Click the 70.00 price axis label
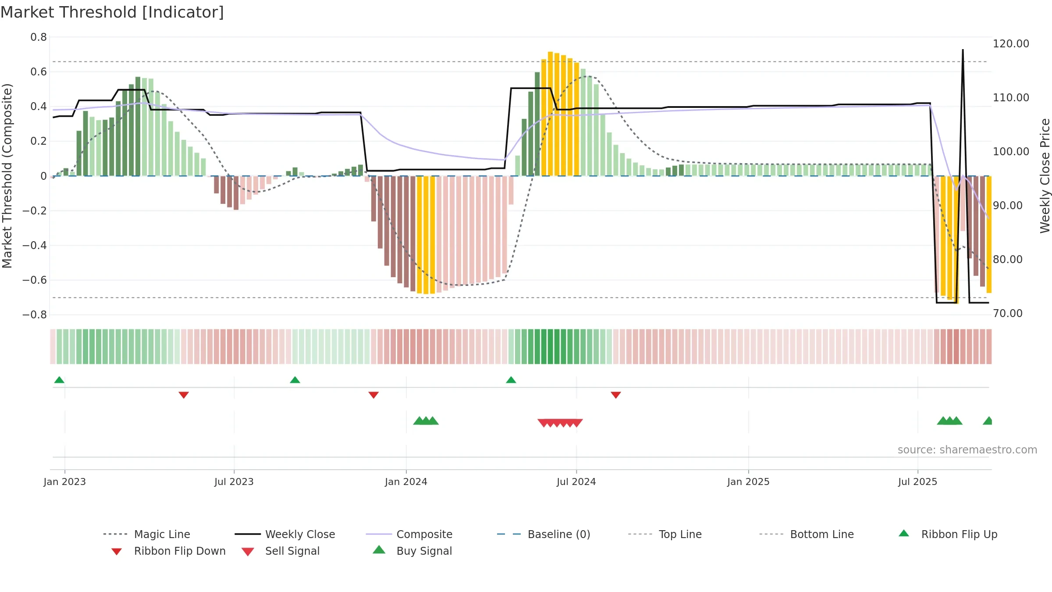The width and height of the screenshot is (1052, 592). [x=1007, y=313]
